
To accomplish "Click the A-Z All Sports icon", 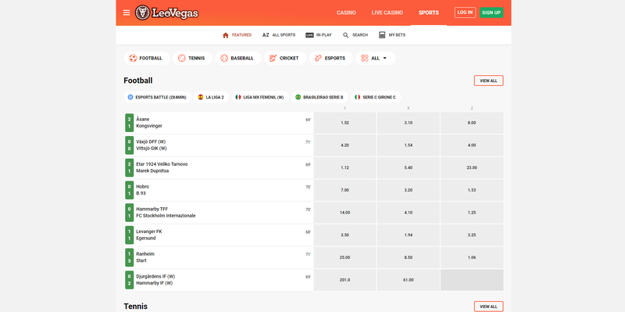I will [x=266, y=35].
